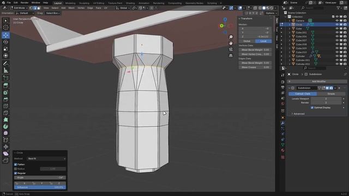Select the Measure tool
349x196 pixels.
pos(6,70)
